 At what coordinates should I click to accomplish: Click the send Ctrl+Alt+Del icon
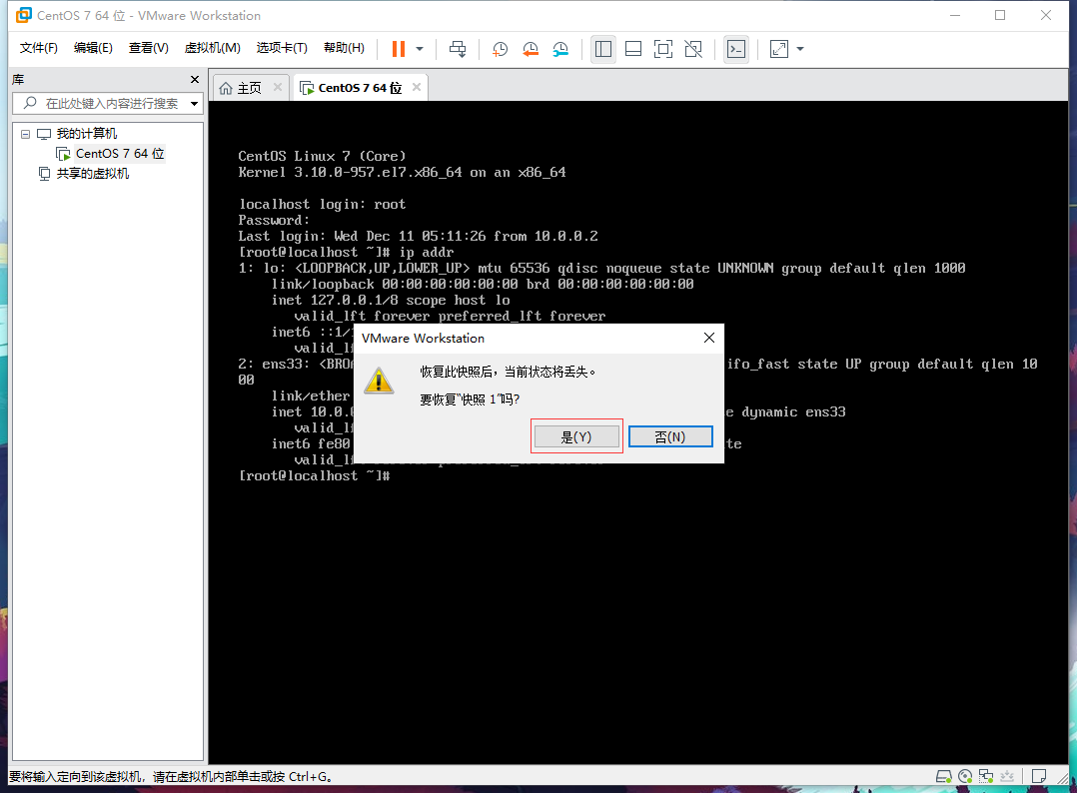pyautogui.click(x=458, y=49)
